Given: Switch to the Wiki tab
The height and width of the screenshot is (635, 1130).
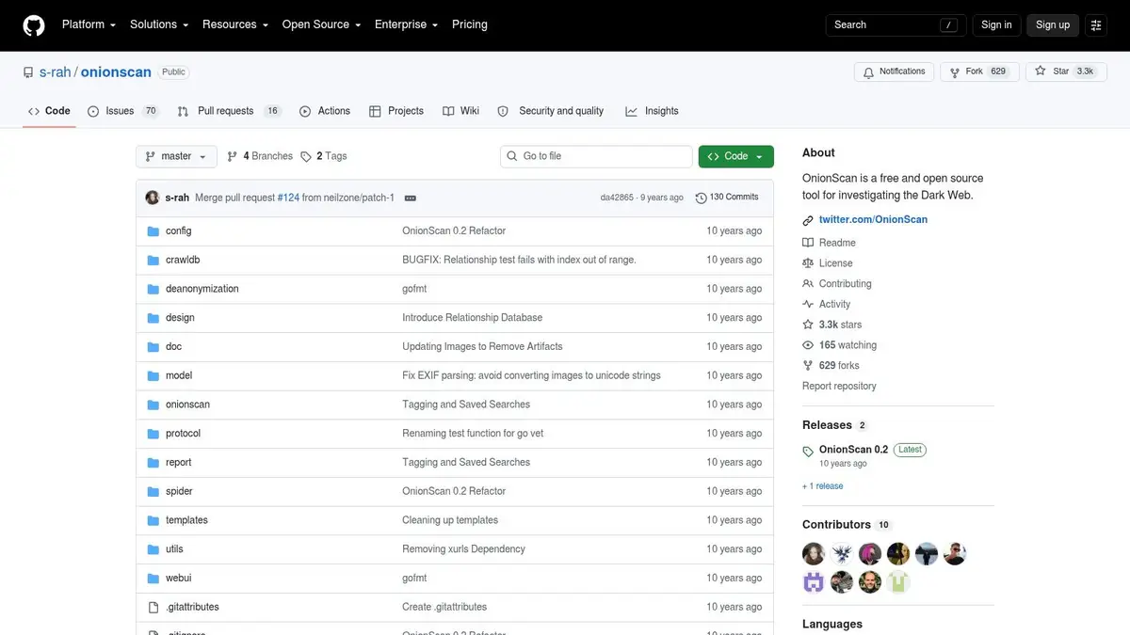Looking at the screenshot, I should point(461,111).
